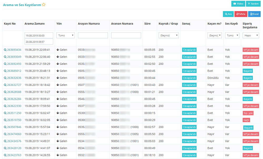Reset filters with Sıfırla button

click(x=241, y=14)
